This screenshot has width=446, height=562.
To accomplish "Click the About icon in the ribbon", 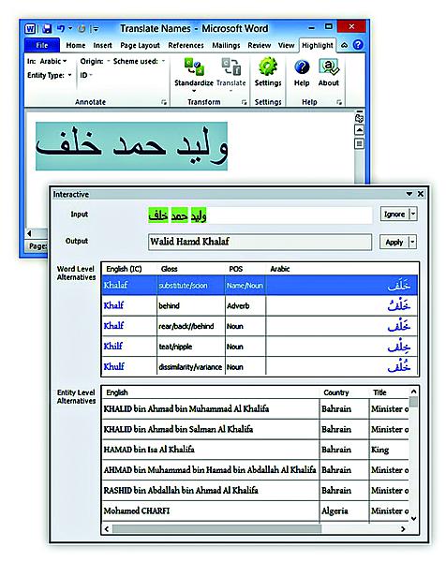I will [x=329, y=67].
